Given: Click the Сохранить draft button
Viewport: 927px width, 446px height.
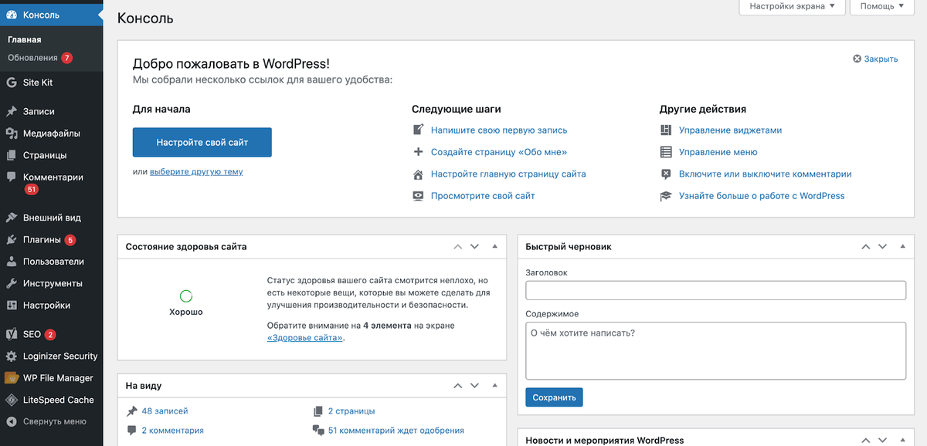Looking at the screenshot, I should 554,397.
